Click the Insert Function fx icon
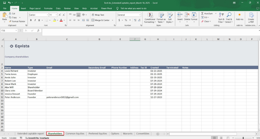The height and width of the screenshot is (139, 260). tap(38, 31)
